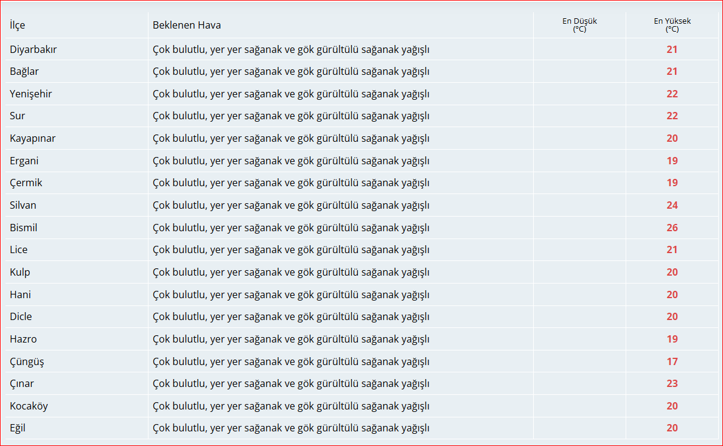This screenshot has width=723, height=446.
Task: Click the Sur district name
Action: click(x=18, y=116)
